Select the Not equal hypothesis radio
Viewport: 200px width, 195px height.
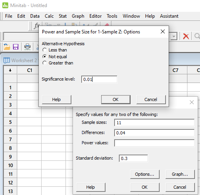pos(45,57)
